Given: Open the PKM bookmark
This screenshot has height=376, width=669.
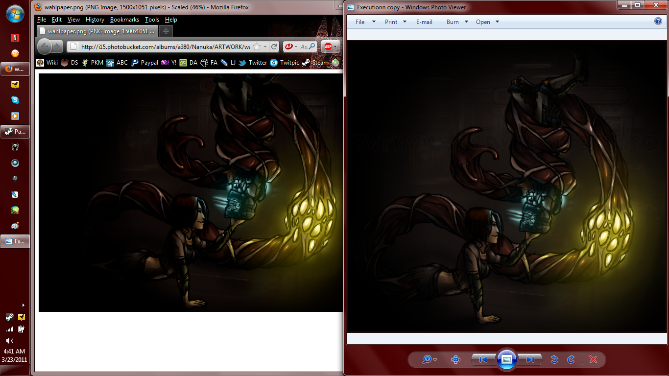Looking at the screenshot, I should click(x=93, y=63).
